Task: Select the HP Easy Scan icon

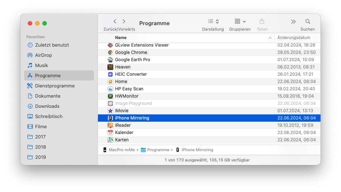Action: 110,89
